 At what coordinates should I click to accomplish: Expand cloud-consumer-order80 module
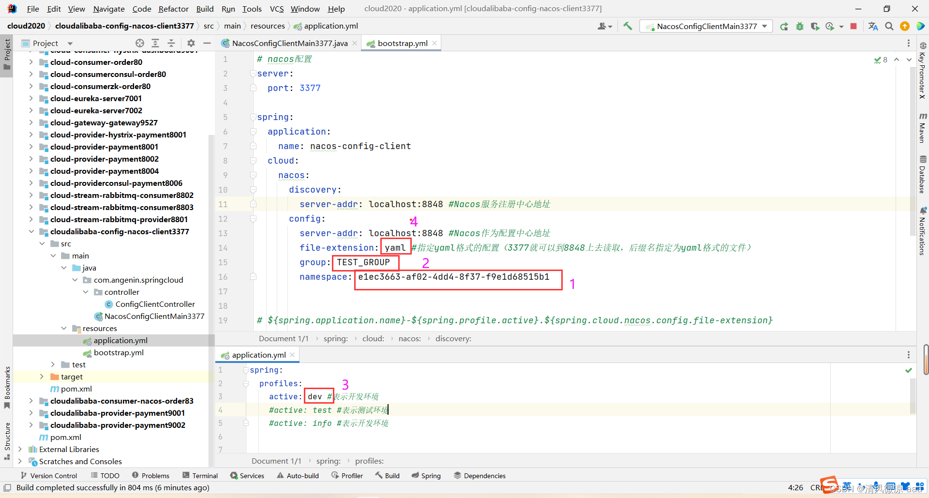pyautogui.click(x=31, y=62)
